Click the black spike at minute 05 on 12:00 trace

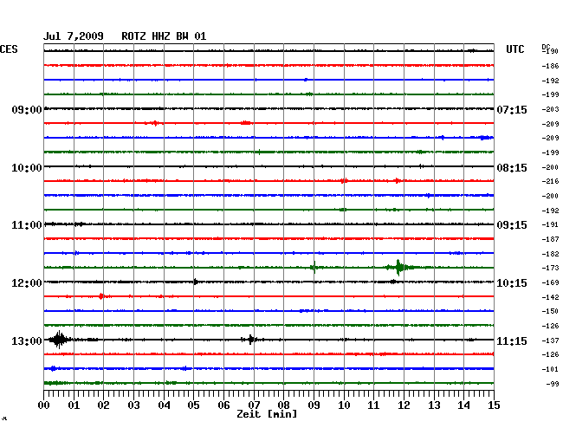[x=196, y=282]
